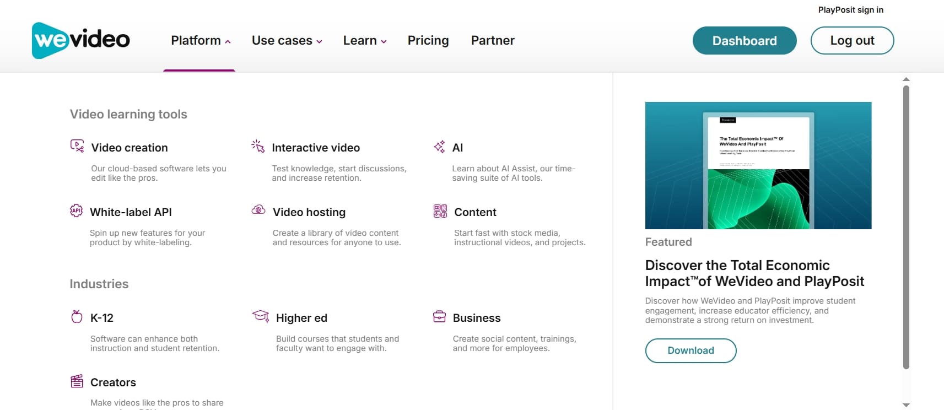Click the Creators clapperboard icon

tap(77, 381)
